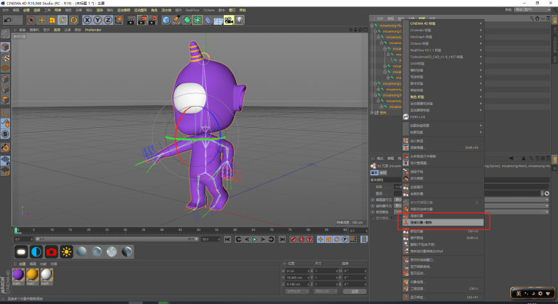Click the Light bulb object icon
Image resolution: width=558 pixels, height=304 pixels.
click(x=240, y=20)
